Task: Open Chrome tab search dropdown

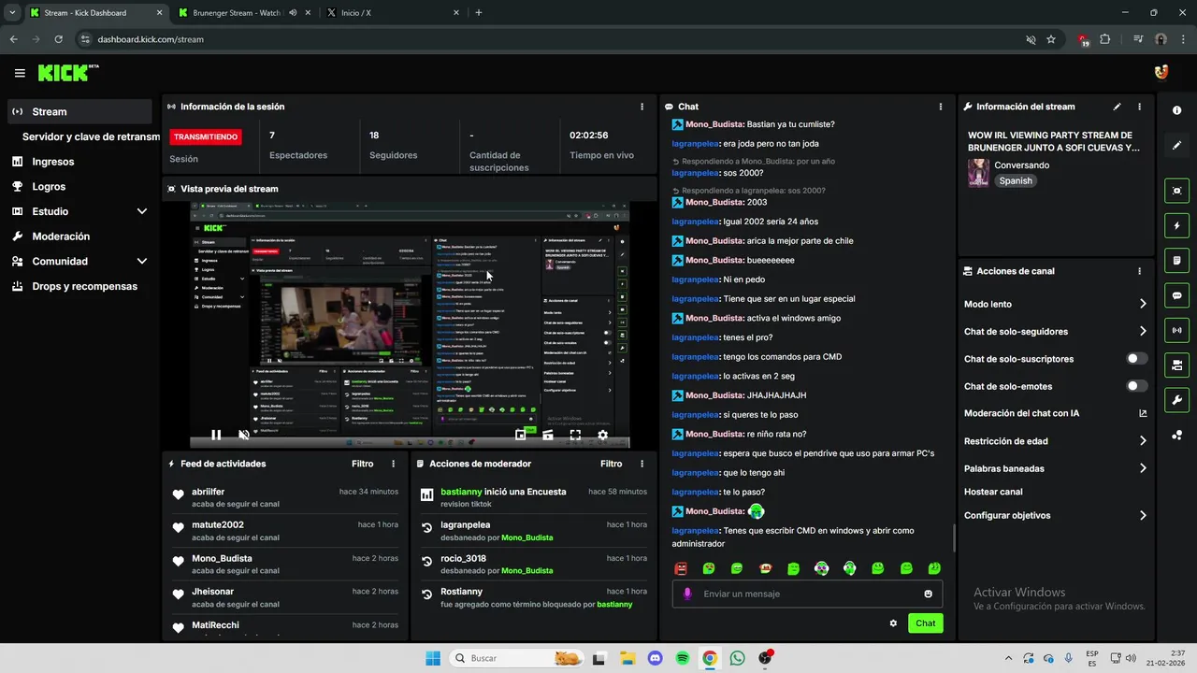Action: pyautogui.click(x=12, y=12)
